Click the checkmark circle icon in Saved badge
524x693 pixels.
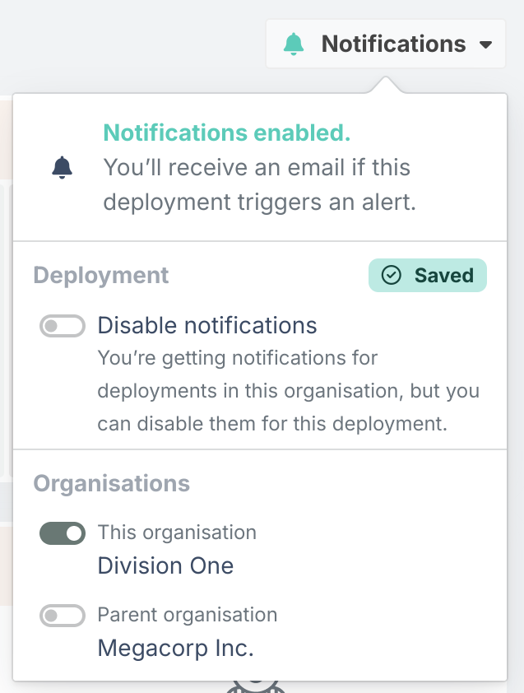pos(391,276)
